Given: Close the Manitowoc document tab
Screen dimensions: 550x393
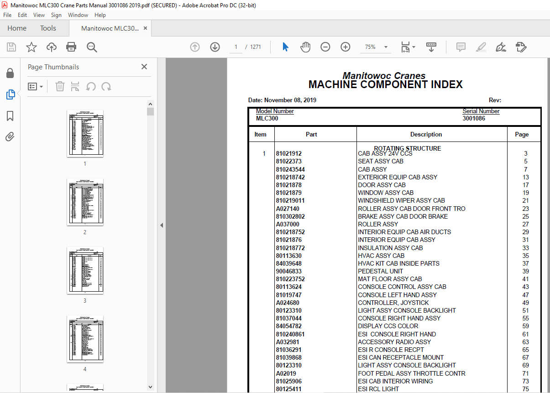Looking at the screenshot, I should pos(145,28).
